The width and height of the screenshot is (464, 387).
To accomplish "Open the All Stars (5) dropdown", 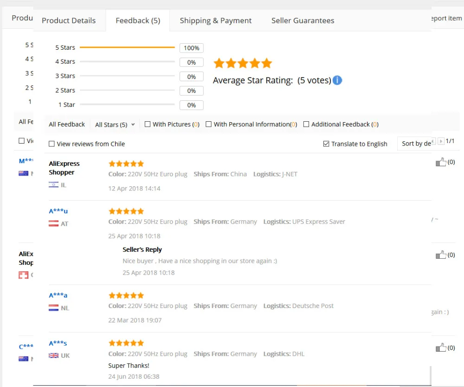I will (115, 125).
